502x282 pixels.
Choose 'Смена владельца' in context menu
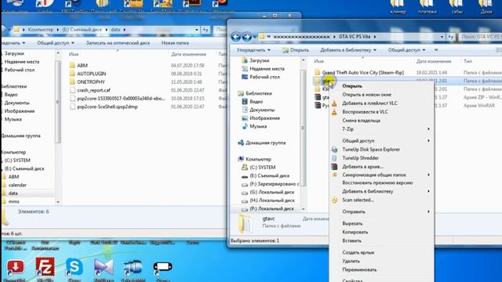pyautogui.click(x=361, y=121)
